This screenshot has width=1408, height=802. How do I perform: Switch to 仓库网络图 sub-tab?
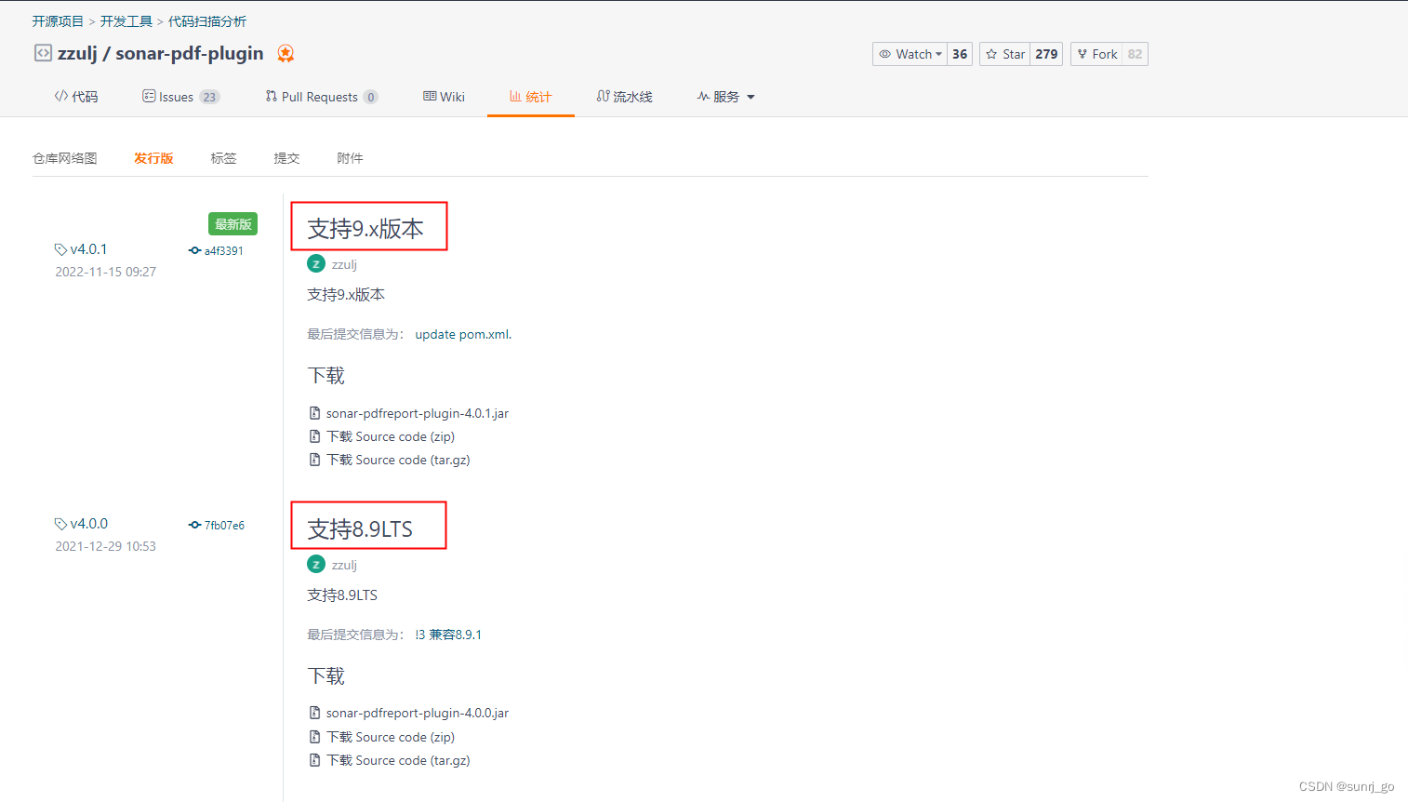click(x=65, y=158)
